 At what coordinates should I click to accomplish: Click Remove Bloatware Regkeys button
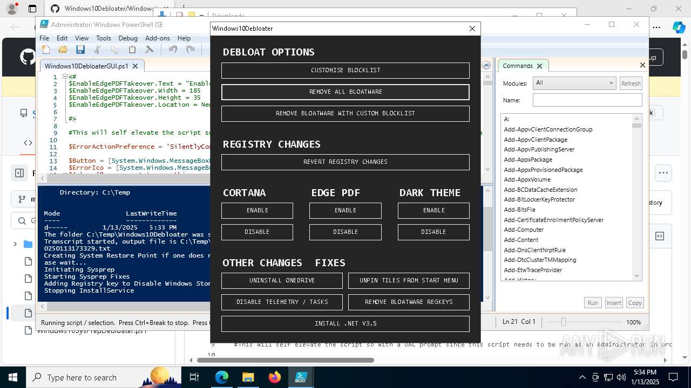tap(409, 302)
